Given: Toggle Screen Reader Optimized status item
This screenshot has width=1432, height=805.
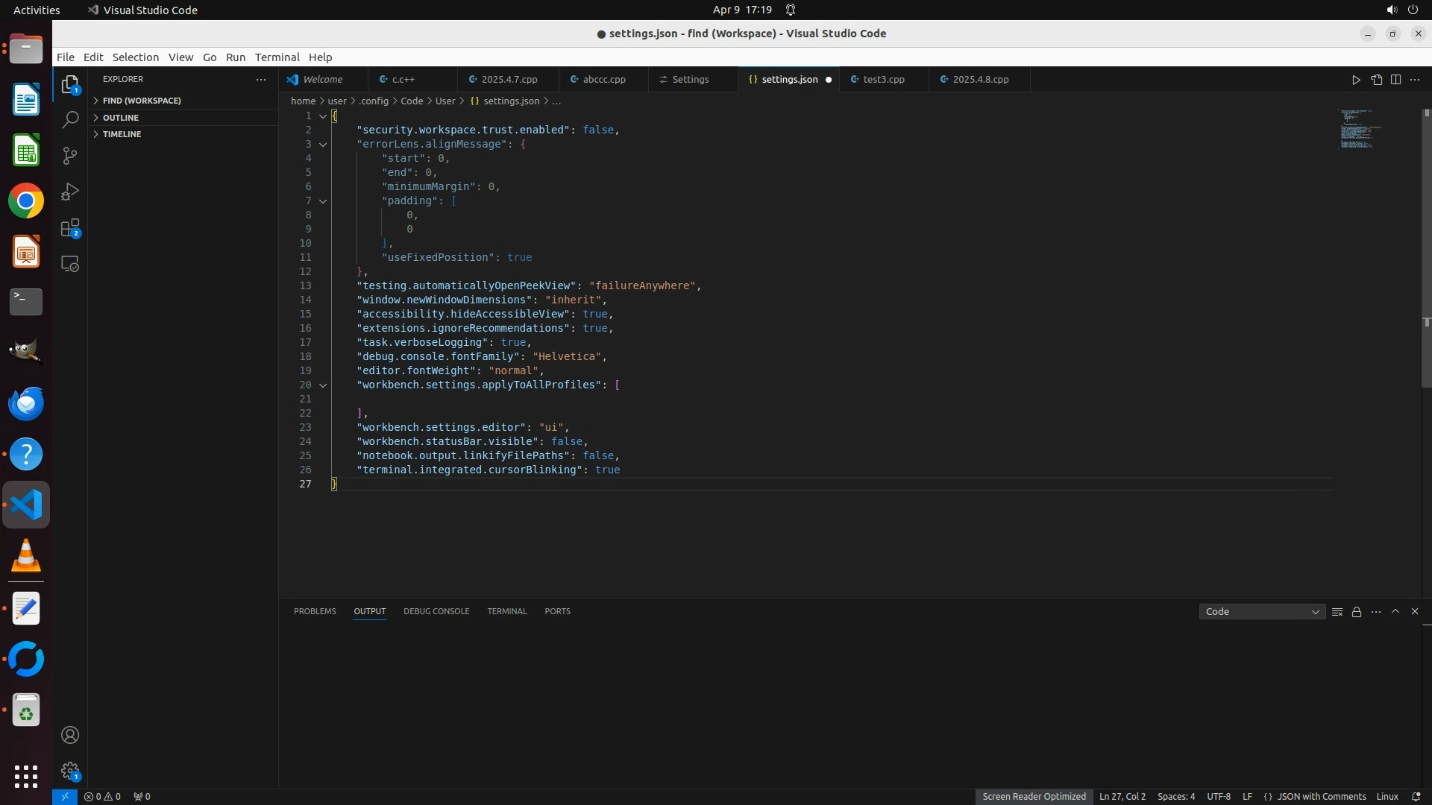Looking at the screenshot, I should tap(1034, 797).
